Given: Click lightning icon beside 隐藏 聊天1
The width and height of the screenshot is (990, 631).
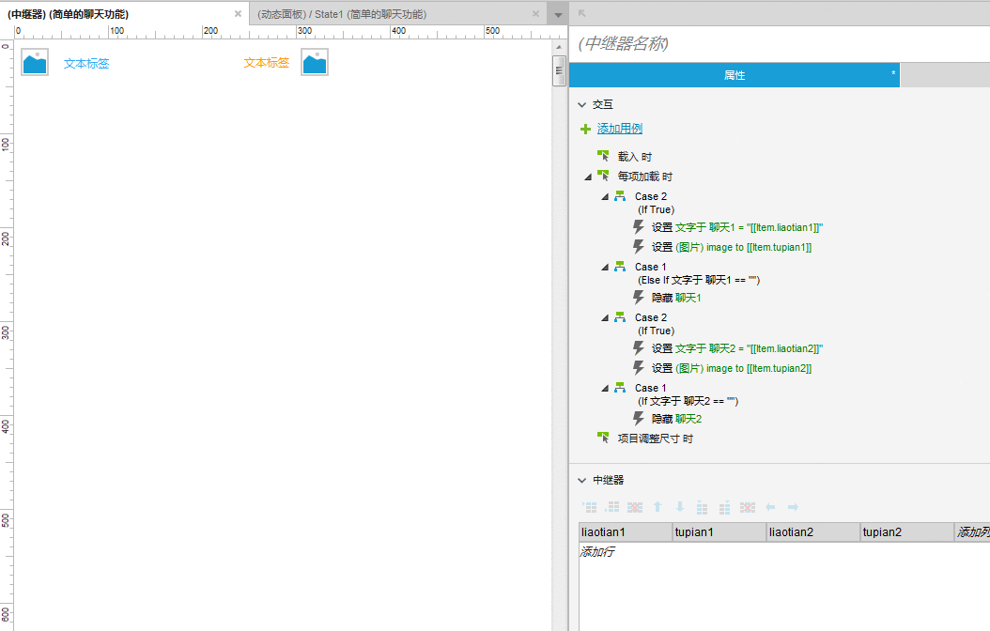Looking at the screenshot, I should [639, 298].
